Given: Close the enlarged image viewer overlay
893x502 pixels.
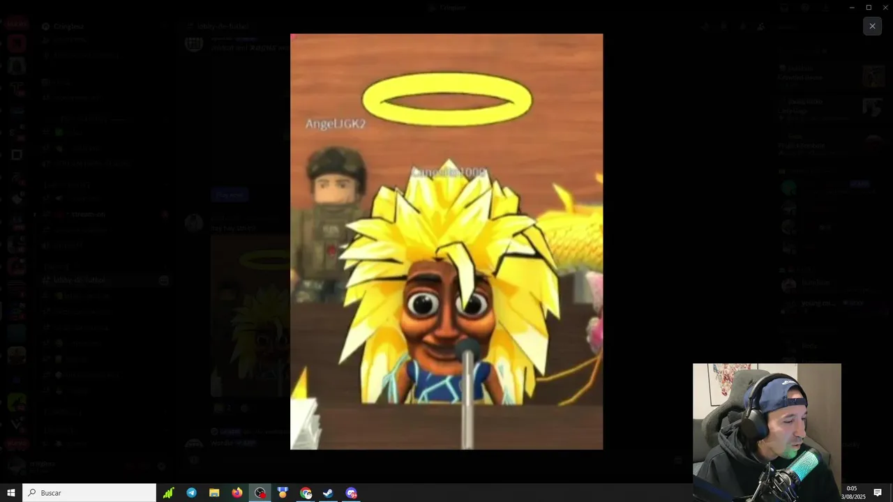Looking at the screenshot, I should tap(872, 26).
